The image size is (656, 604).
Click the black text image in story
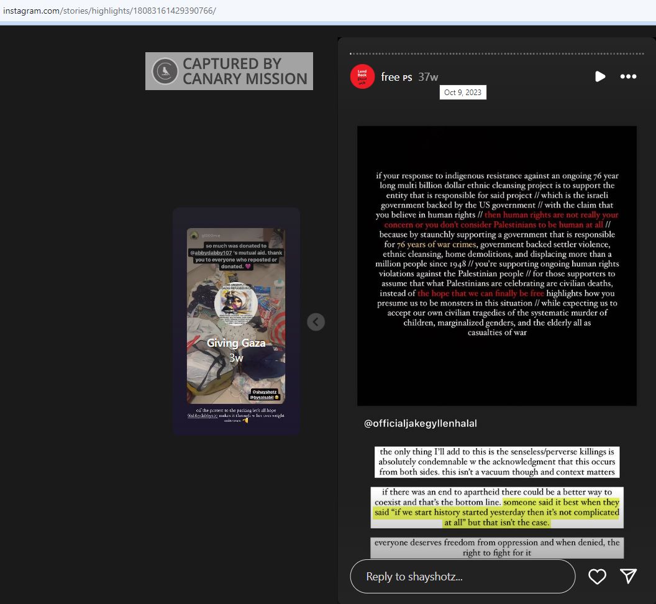pos(496,265)
